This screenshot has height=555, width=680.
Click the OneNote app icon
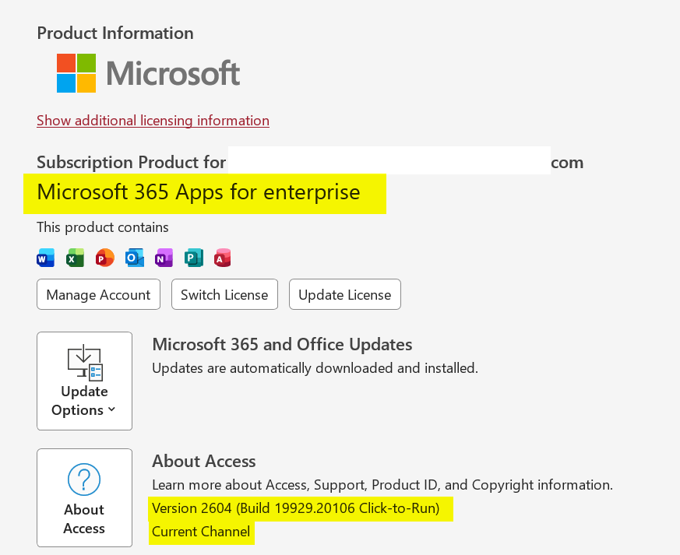coord(164,258)
